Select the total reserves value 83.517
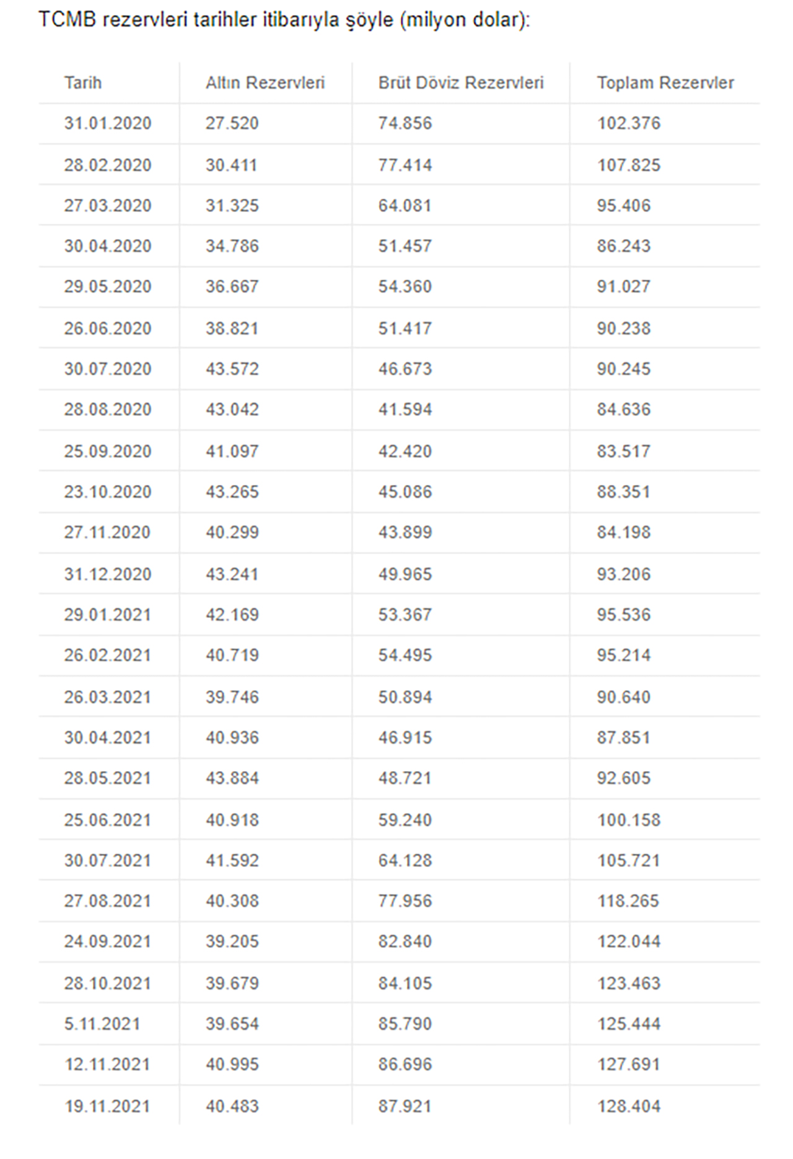Screen dimensions: 793x1159 coord(623,451)
